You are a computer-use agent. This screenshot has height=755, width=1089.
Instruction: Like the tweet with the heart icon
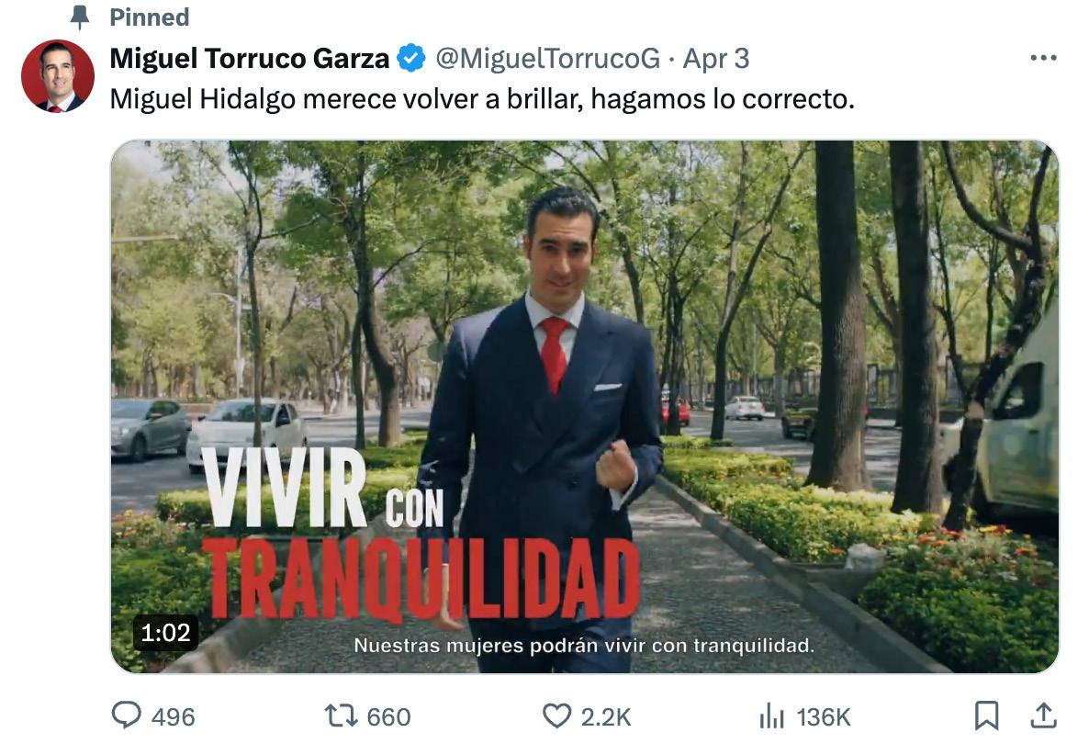pyautogui.click(x=556, y=716)
